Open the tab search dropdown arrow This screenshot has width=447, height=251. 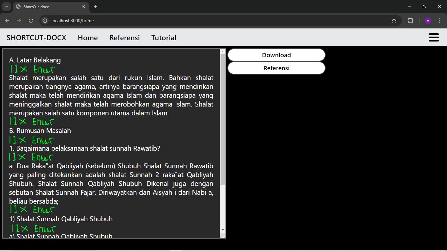tap(6, 7)
